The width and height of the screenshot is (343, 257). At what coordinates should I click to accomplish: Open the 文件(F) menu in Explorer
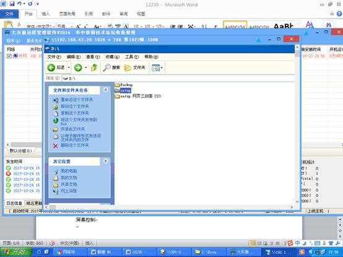[x=54, y=57]
